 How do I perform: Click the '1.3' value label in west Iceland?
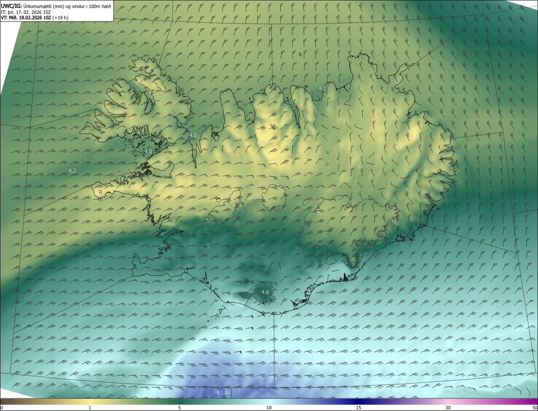[175, 192]
